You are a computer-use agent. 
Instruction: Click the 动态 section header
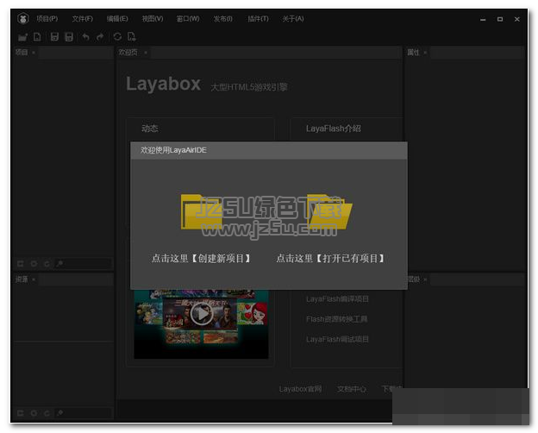[x=150, y=129]
